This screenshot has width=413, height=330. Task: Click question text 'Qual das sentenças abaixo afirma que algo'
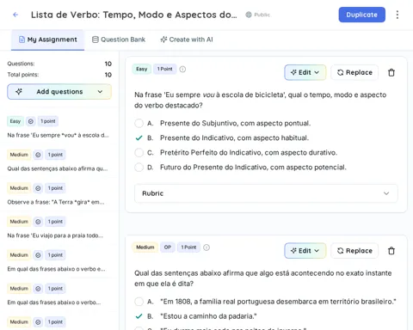click(x=263, y=278)
